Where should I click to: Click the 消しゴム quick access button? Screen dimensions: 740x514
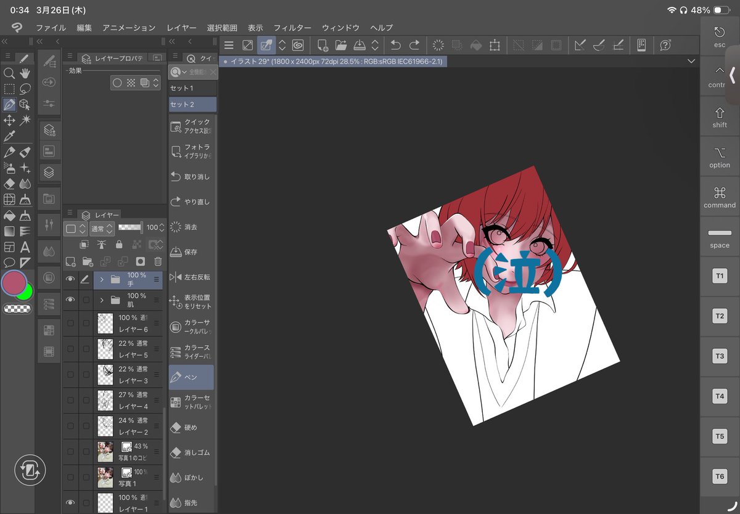[192, 452]
